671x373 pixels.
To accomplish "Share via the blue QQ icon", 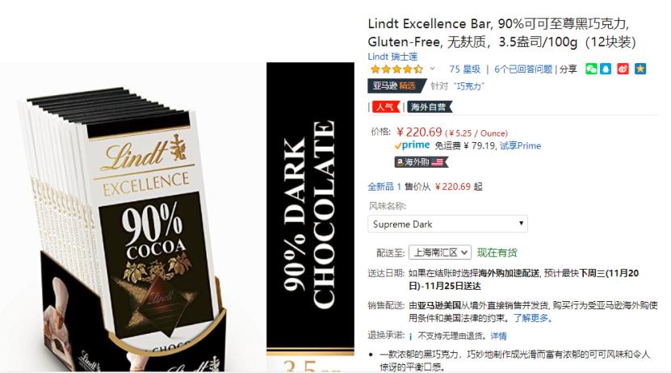I will (606, 69).
